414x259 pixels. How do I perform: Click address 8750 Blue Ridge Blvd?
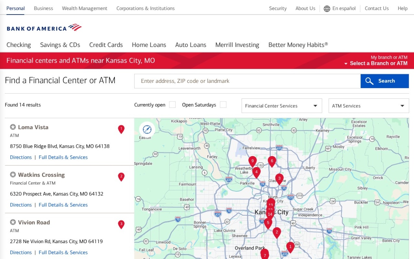(x=60, y=146)
